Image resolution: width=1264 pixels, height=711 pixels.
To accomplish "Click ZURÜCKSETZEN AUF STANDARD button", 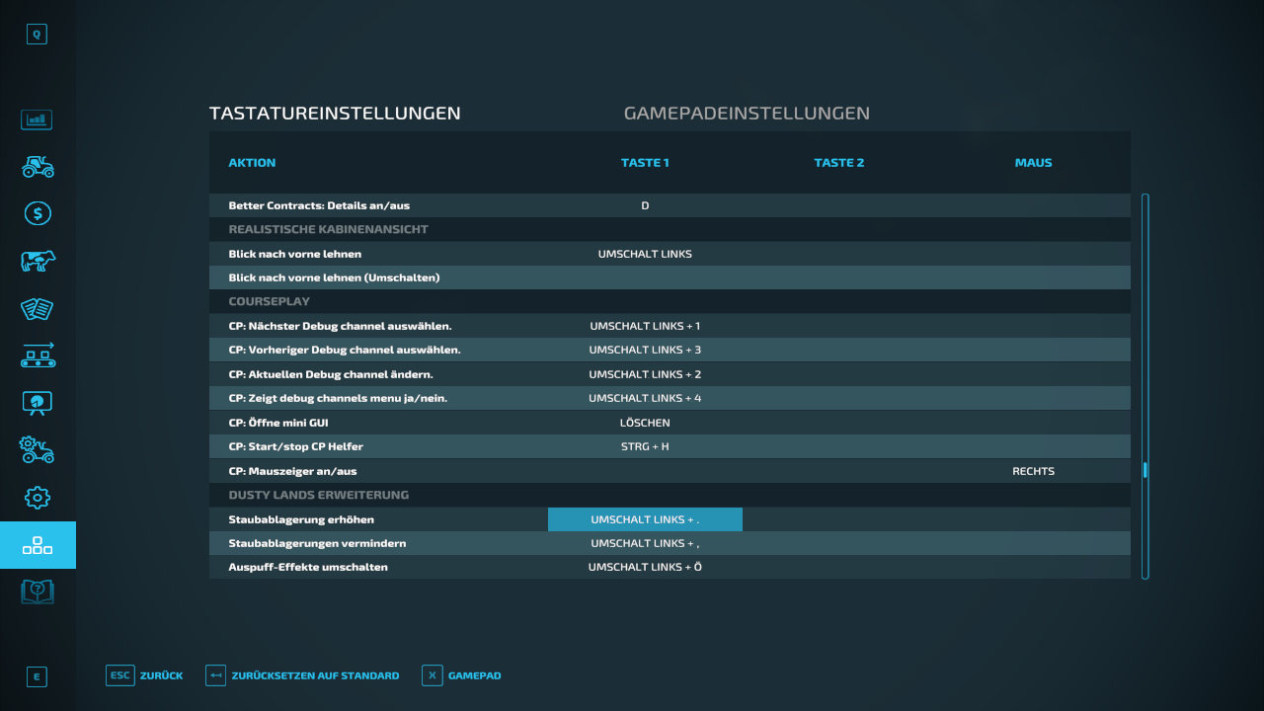I will [302, 675].
